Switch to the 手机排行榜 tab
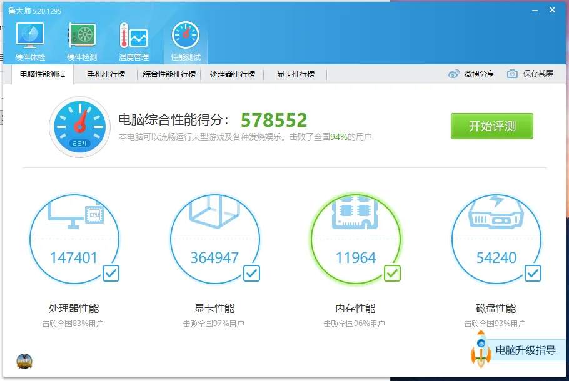The image size is (569, 381). pos(106,74)
